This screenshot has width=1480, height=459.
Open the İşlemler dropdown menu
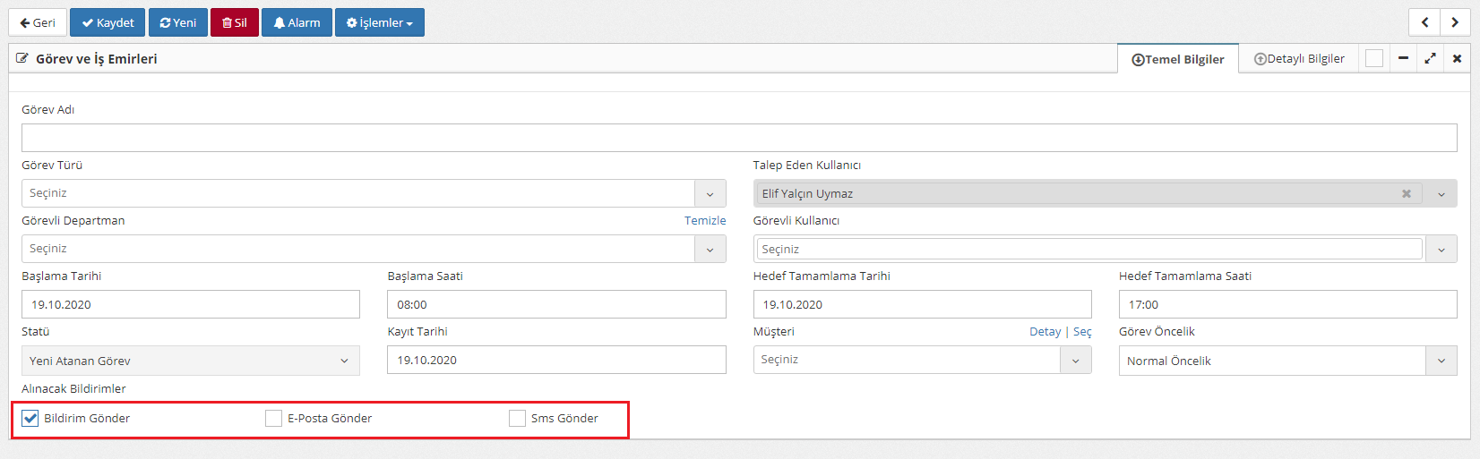pos(380,22)
